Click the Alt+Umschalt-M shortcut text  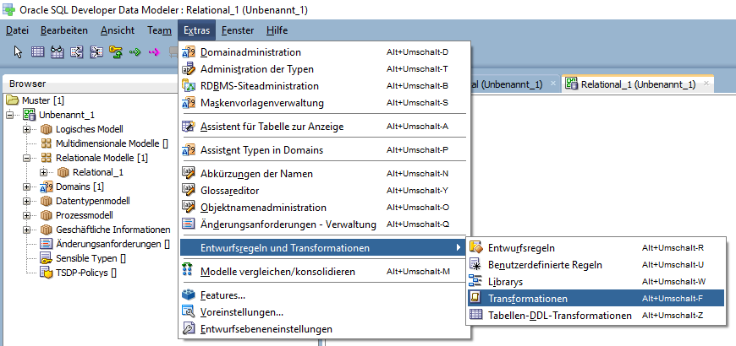[418, 272]
